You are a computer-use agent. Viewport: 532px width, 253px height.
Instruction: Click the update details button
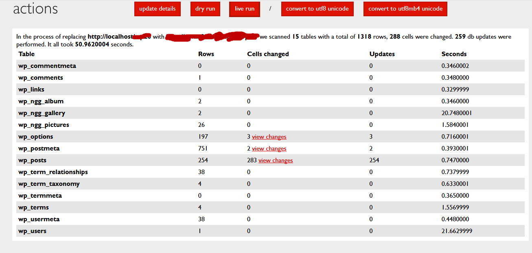[x=157, y=9]
